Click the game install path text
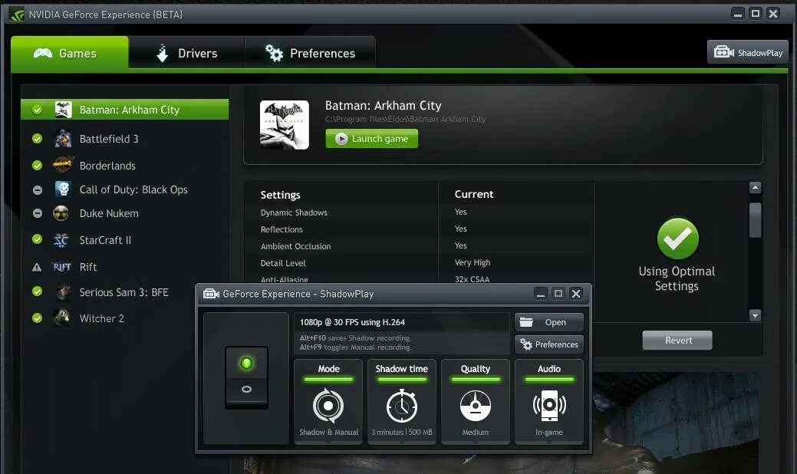This screenshot has width=797, height=474. pos(405,119)
